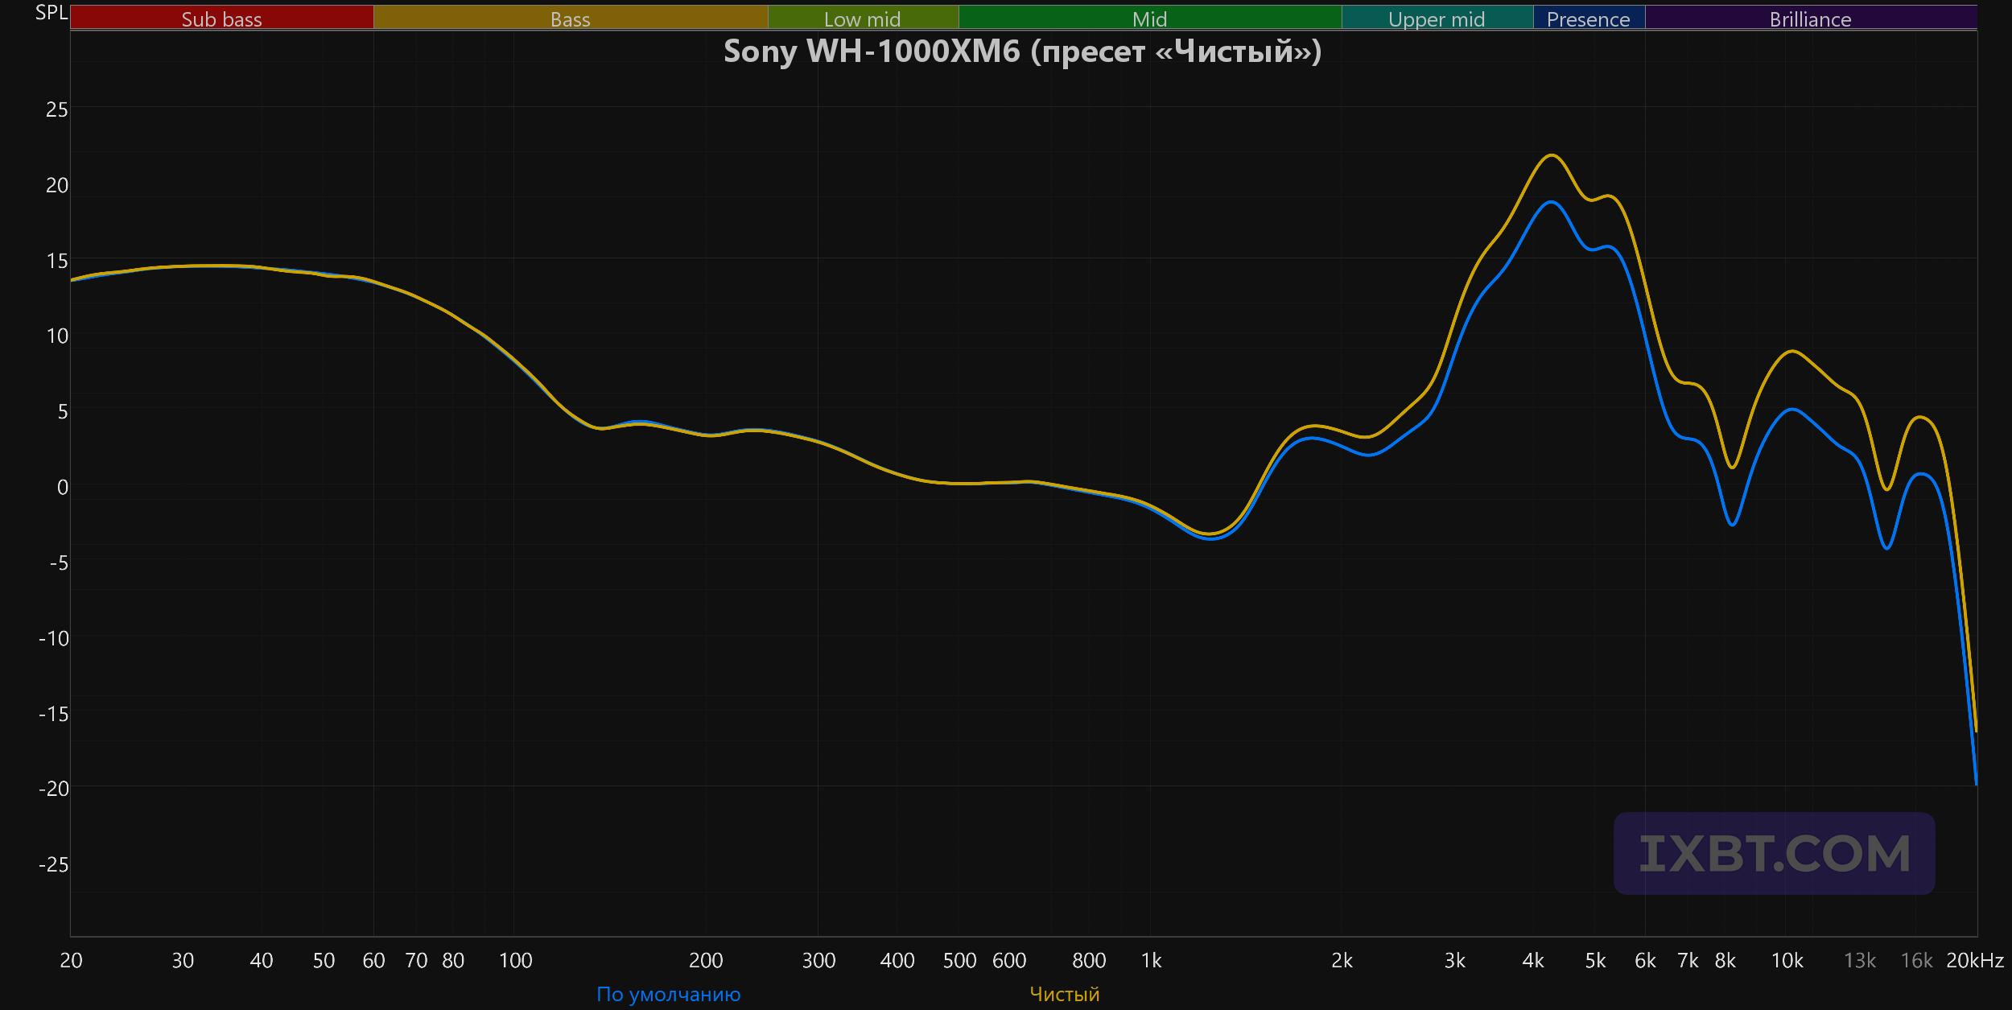2012x1010 pixels.
Task: Click the 2k tick on the frequency axis
Action: (1342, 960)
